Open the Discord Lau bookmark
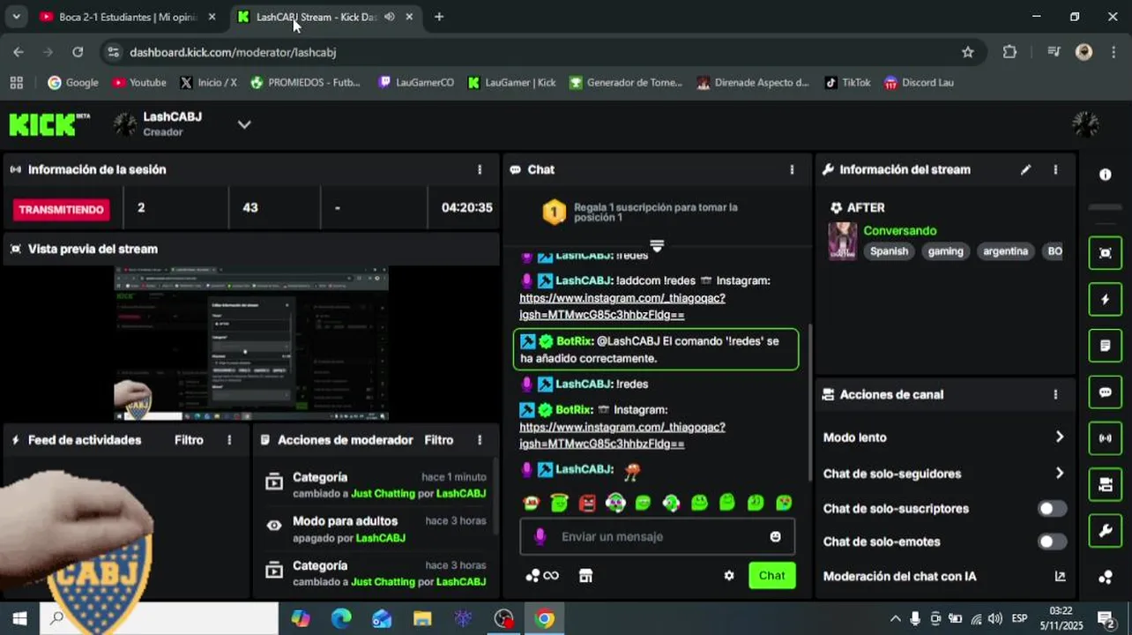The image size is (1132, 635). (919, 82)
